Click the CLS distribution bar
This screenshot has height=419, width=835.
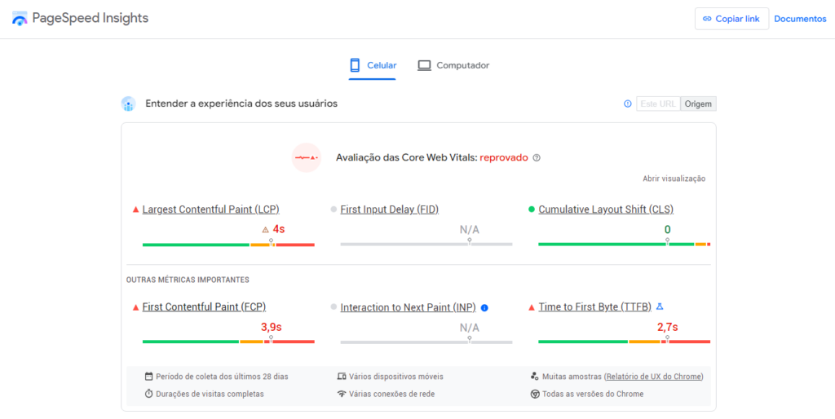click(x=624, y=245)
